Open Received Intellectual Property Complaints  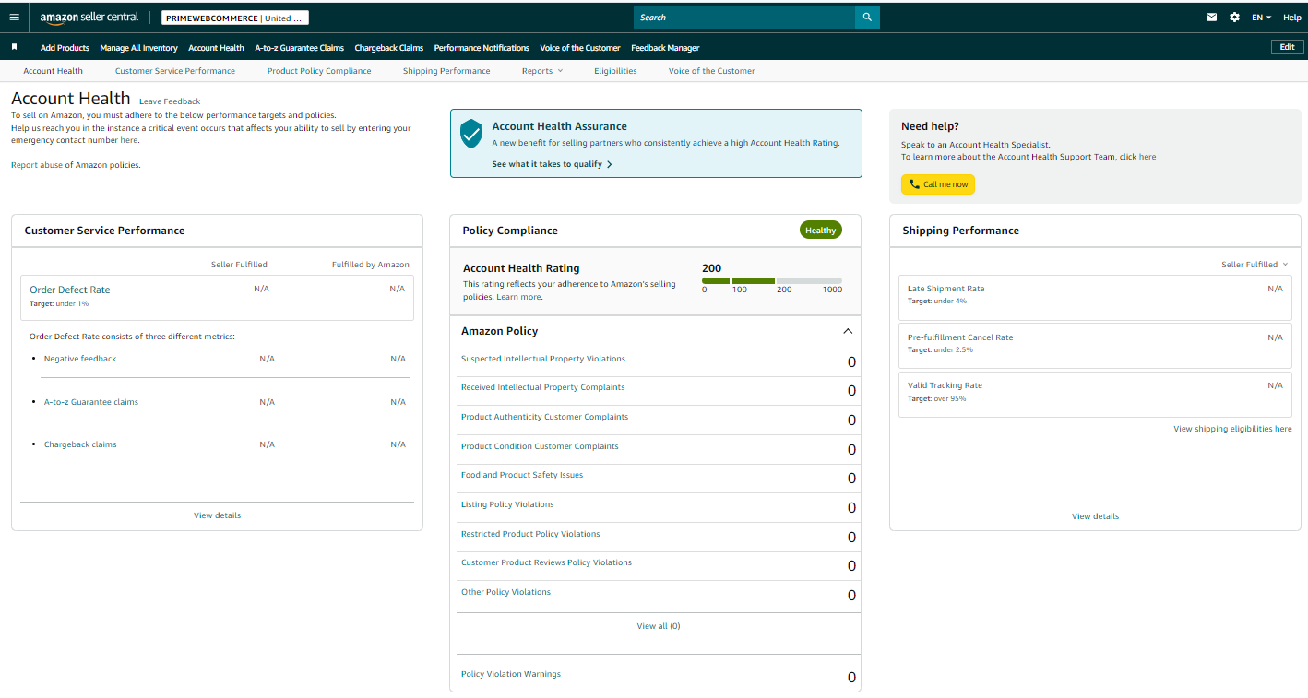tap(542, 387)
